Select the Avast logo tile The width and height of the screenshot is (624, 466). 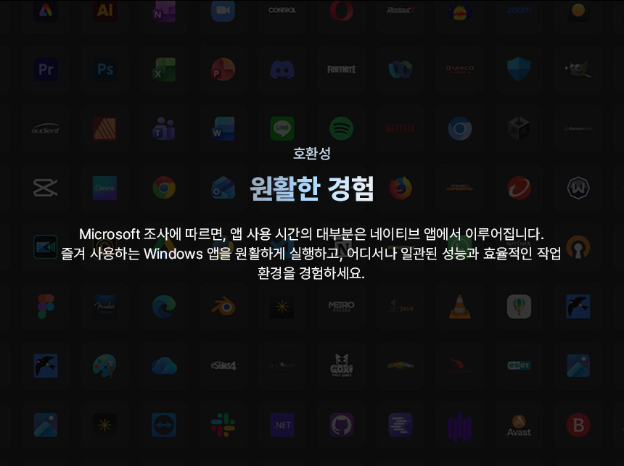click(x=519, y=425)
